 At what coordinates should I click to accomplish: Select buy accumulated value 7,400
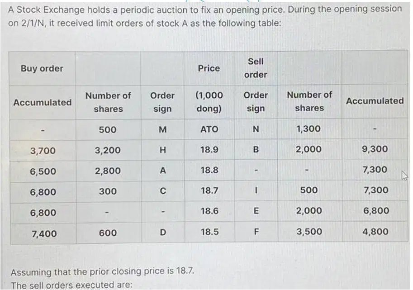coord(44,233)
